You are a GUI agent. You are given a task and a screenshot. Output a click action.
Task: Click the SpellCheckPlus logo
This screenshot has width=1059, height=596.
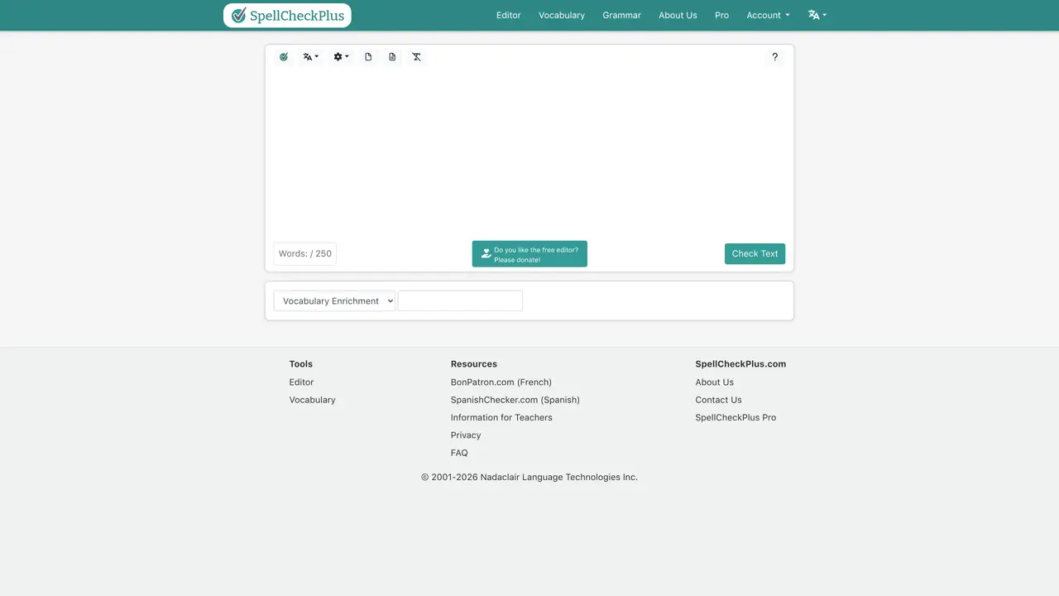tap(287, 15)
